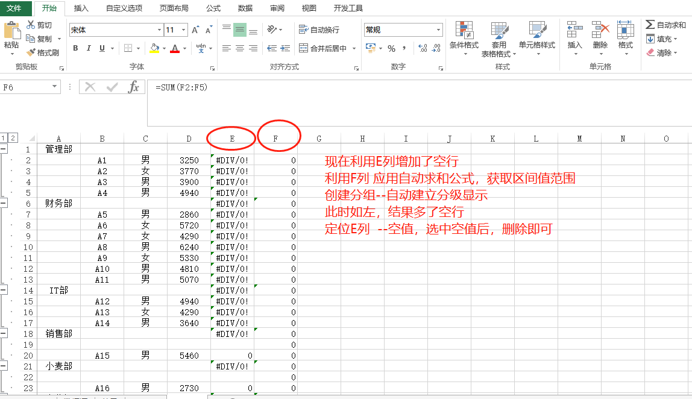Click Delete cells (删除) button
The width and height of the screenshot is (692, 399).
point(600,38)
